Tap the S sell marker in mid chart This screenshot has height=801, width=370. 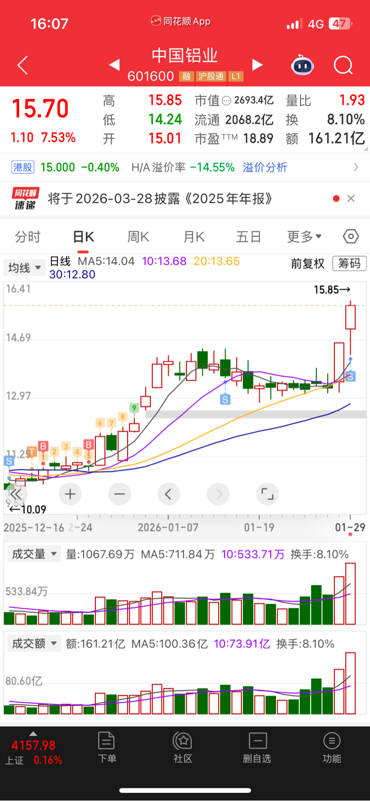225,399
